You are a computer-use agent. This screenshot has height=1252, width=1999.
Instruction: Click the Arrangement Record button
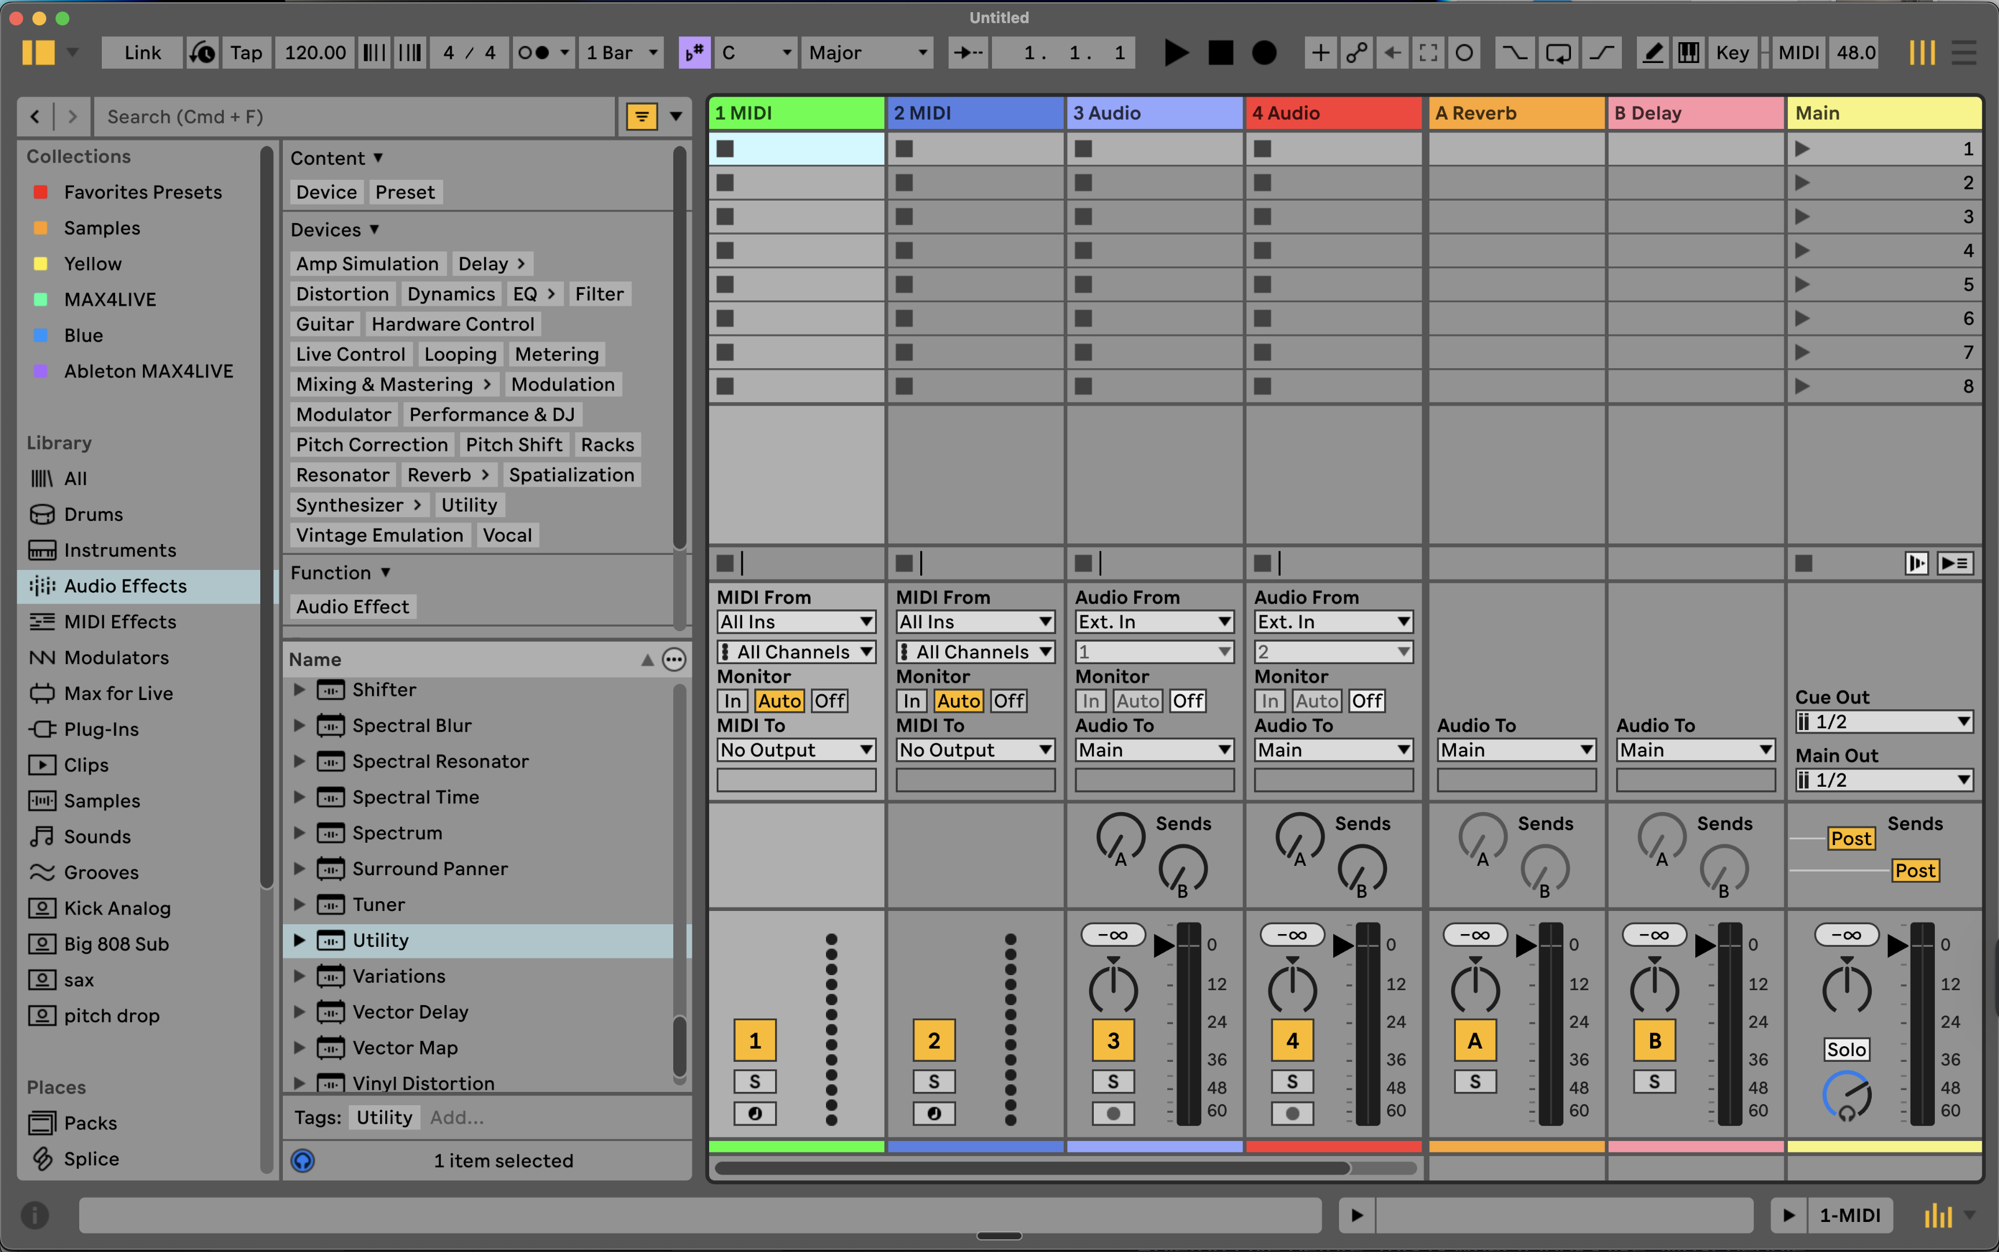point(1263,53)
